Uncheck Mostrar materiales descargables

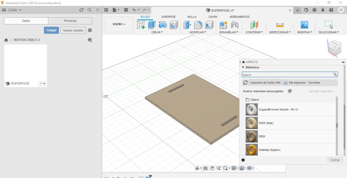pyautogui.click(x=290, y=91)
